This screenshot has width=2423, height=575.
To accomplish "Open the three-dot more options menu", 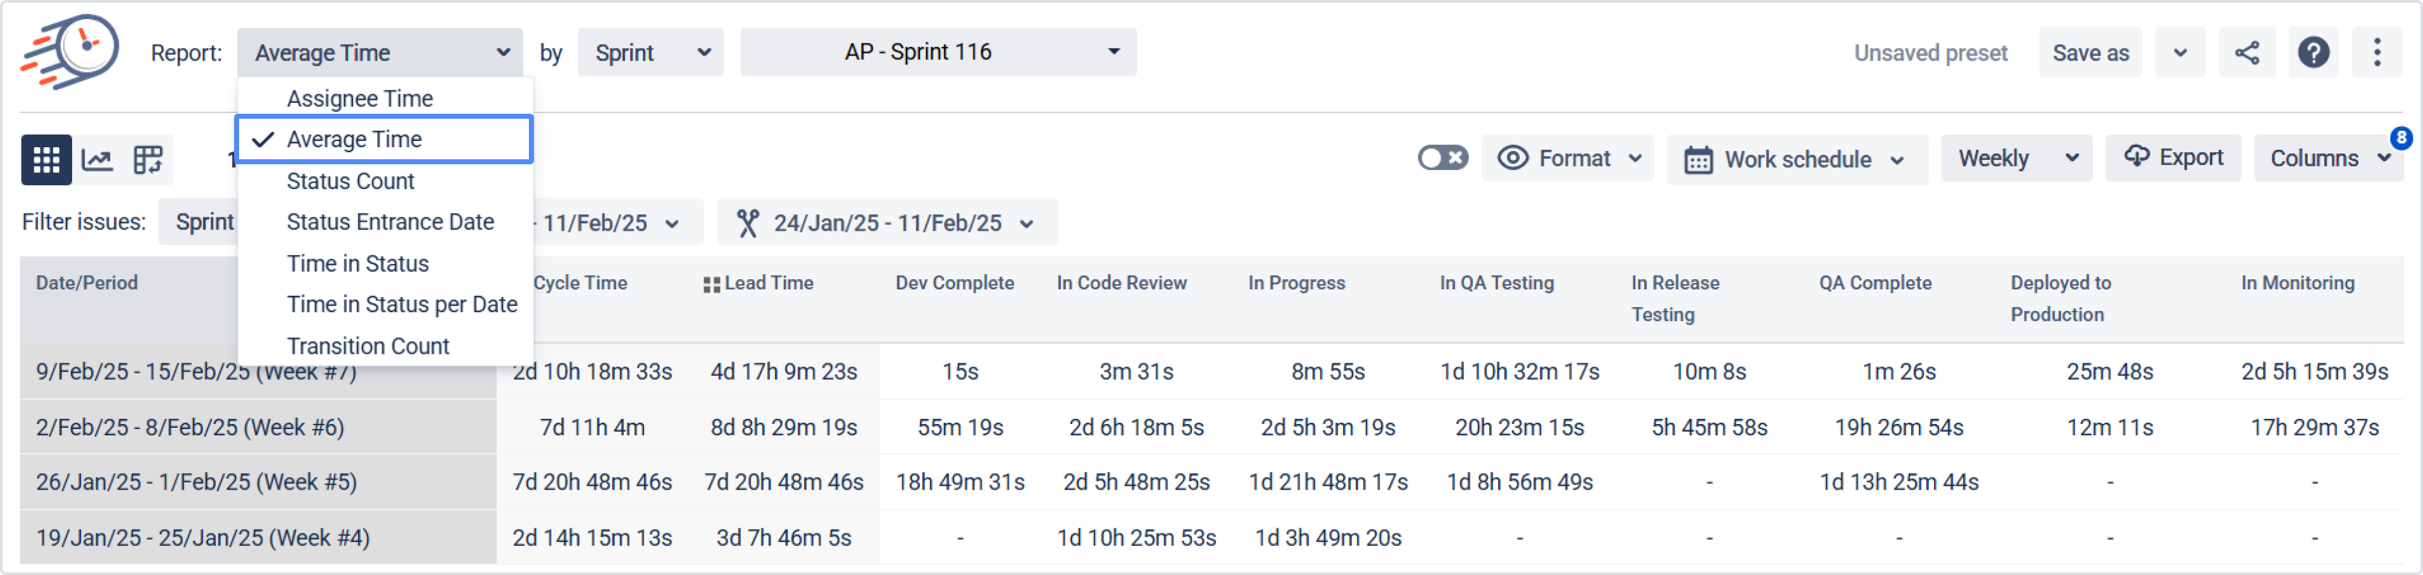I will click(2376, 52).
